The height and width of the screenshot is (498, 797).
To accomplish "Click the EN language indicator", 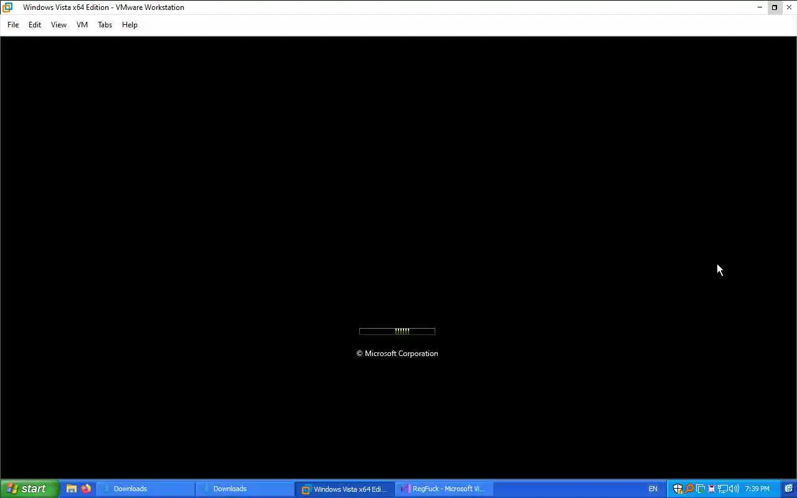I will [x=653, y=489].
